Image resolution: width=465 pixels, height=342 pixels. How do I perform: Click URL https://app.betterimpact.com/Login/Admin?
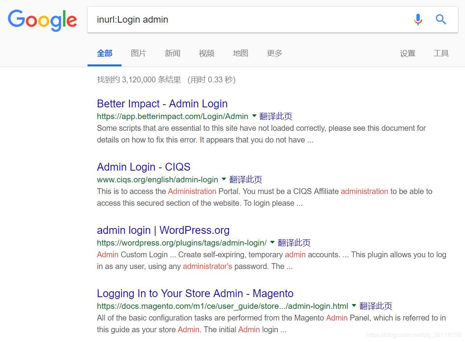(173, 116)
